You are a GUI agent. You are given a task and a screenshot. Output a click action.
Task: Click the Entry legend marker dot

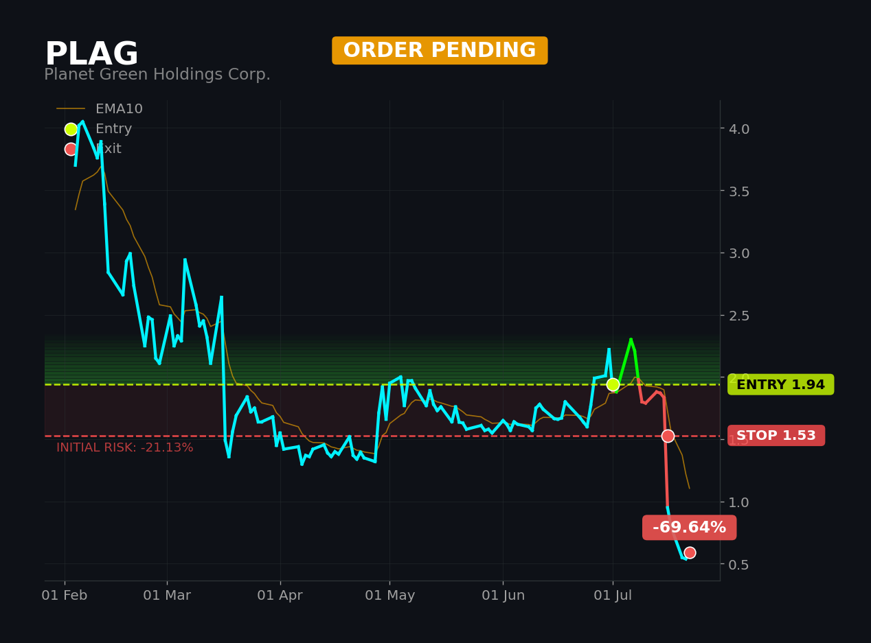pos(71,129)
